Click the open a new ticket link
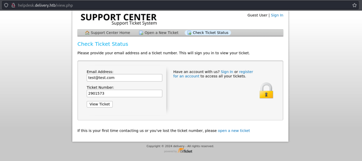The image size is (362, 161). click(x=234, y=131)
